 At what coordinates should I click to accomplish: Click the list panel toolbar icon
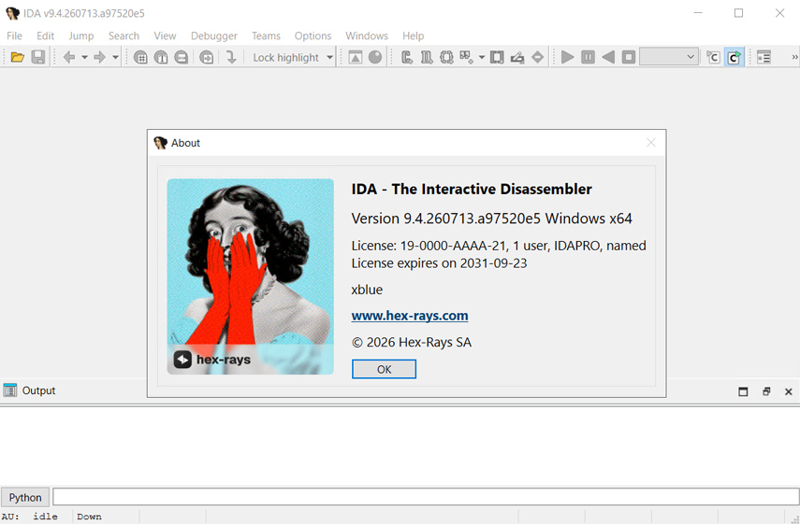click(764, 57)
